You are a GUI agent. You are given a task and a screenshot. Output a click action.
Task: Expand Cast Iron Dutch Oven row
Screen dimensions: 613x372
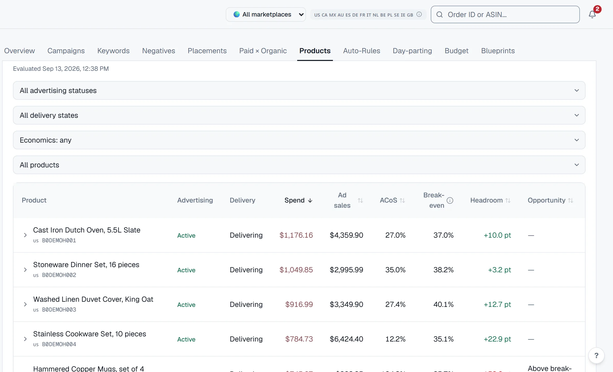[x=25, y=235]
